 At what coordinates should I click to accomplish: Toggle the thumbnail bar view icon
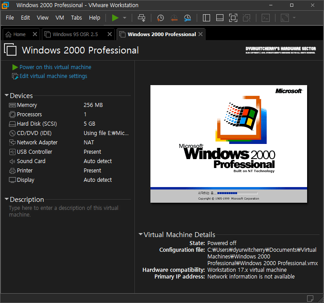click(x=220, y=18)
